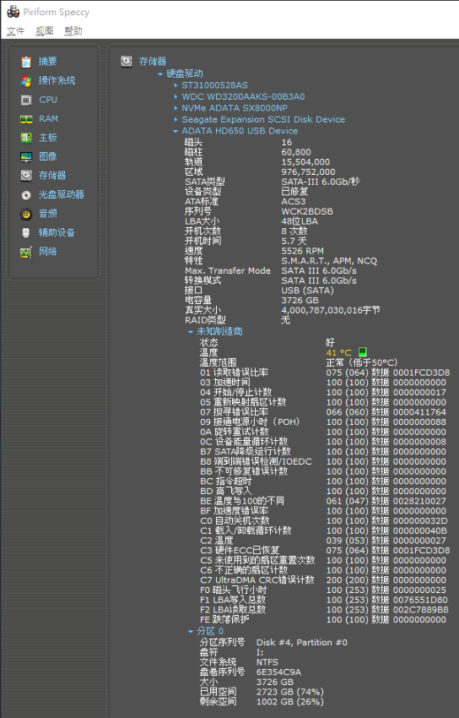Click the NVMe ADATA SX8000NP drive name
The height and width of the screenshot is (718, 459).
coord(235,108)
